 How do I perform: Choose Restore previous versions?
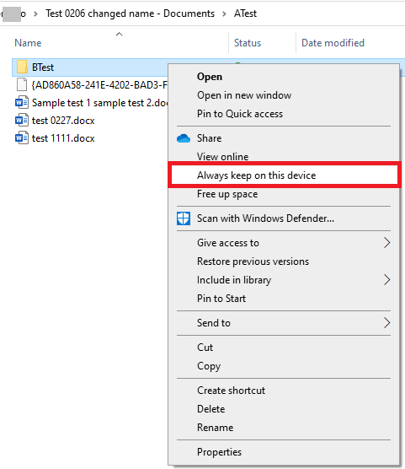253,261
